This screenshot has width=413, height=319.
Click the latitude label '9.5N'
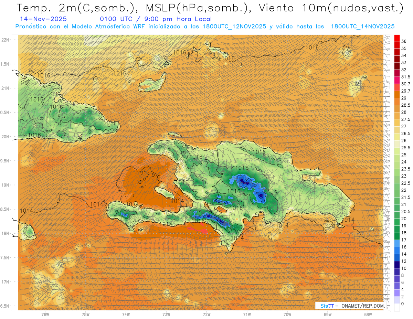pos(5,161)
